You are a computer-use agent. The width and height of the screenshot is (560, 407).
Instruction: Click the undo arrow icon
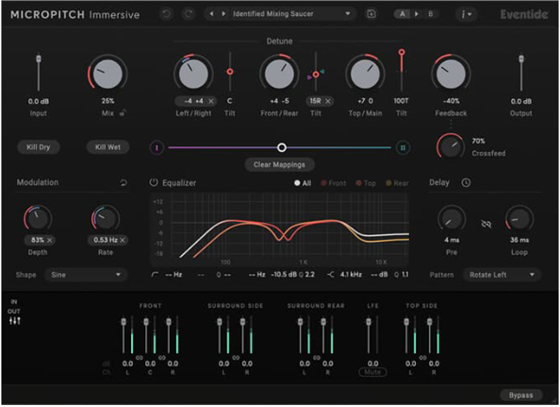click(167, 14)
